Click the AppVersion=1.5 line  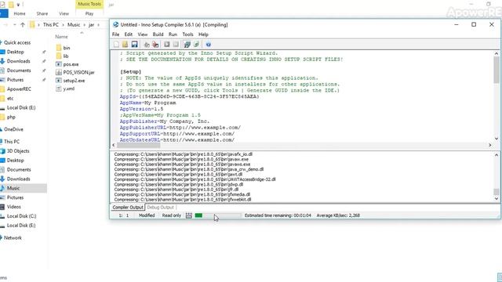(141, 109)
